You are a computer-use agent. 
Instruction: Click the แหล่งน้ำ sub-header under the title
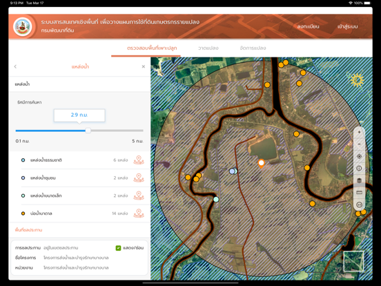[x=22, y=84]
